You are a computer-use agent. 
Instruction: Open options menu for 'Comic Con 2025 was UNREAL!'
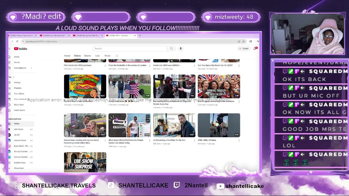[x=194, y=66]
